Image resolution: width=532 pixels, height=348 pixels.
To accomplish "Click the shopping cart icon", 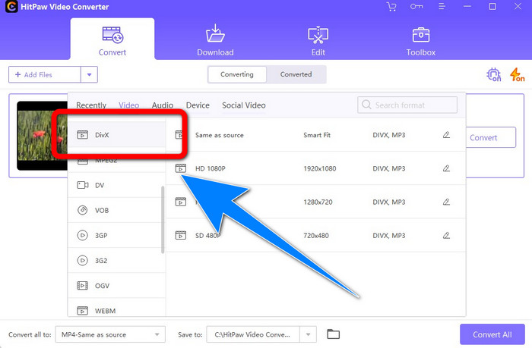I will click(391, 7).
